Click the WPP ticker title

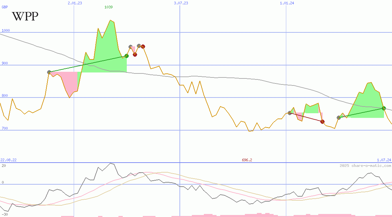pos(25,16)
